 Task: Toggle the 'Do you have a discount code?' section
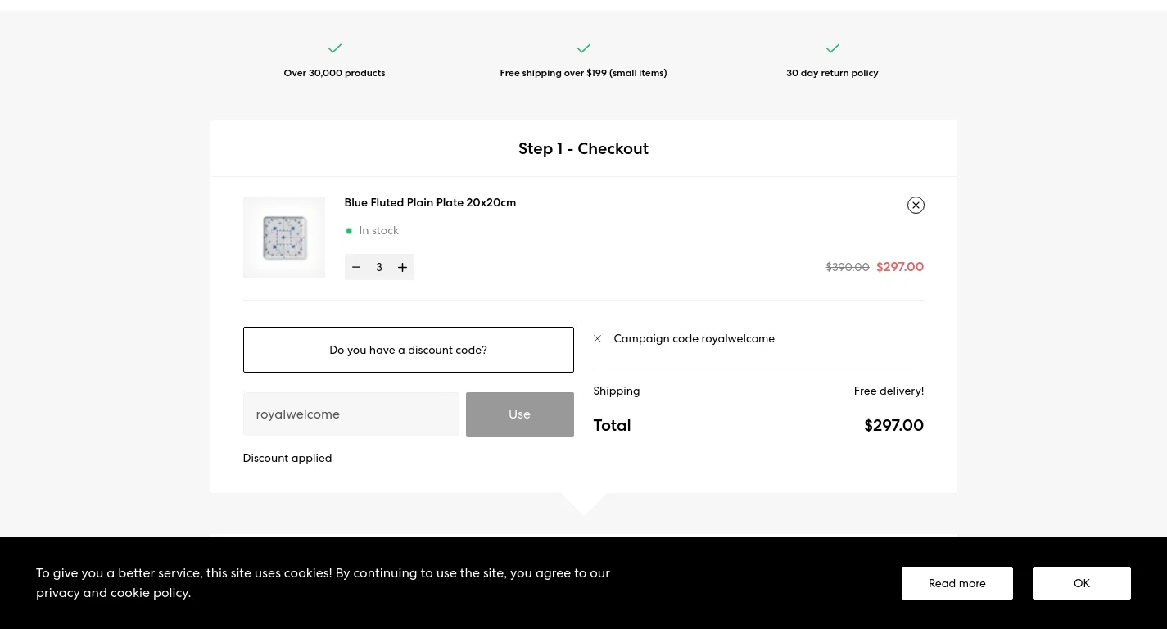pos(408,350)
